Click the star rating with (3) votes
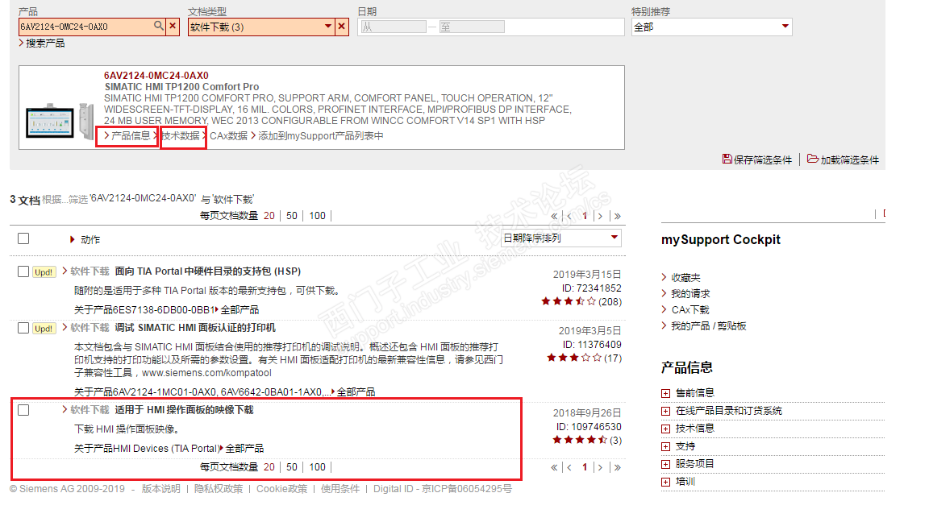Screen dimensions: 929x522 click(x=580, y=441)
